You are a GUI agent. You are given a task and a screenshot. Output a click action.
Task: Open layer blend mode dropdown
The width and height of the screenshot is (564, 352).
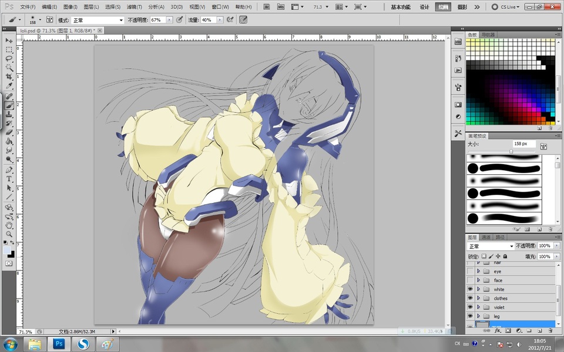[x=491, y=246]
